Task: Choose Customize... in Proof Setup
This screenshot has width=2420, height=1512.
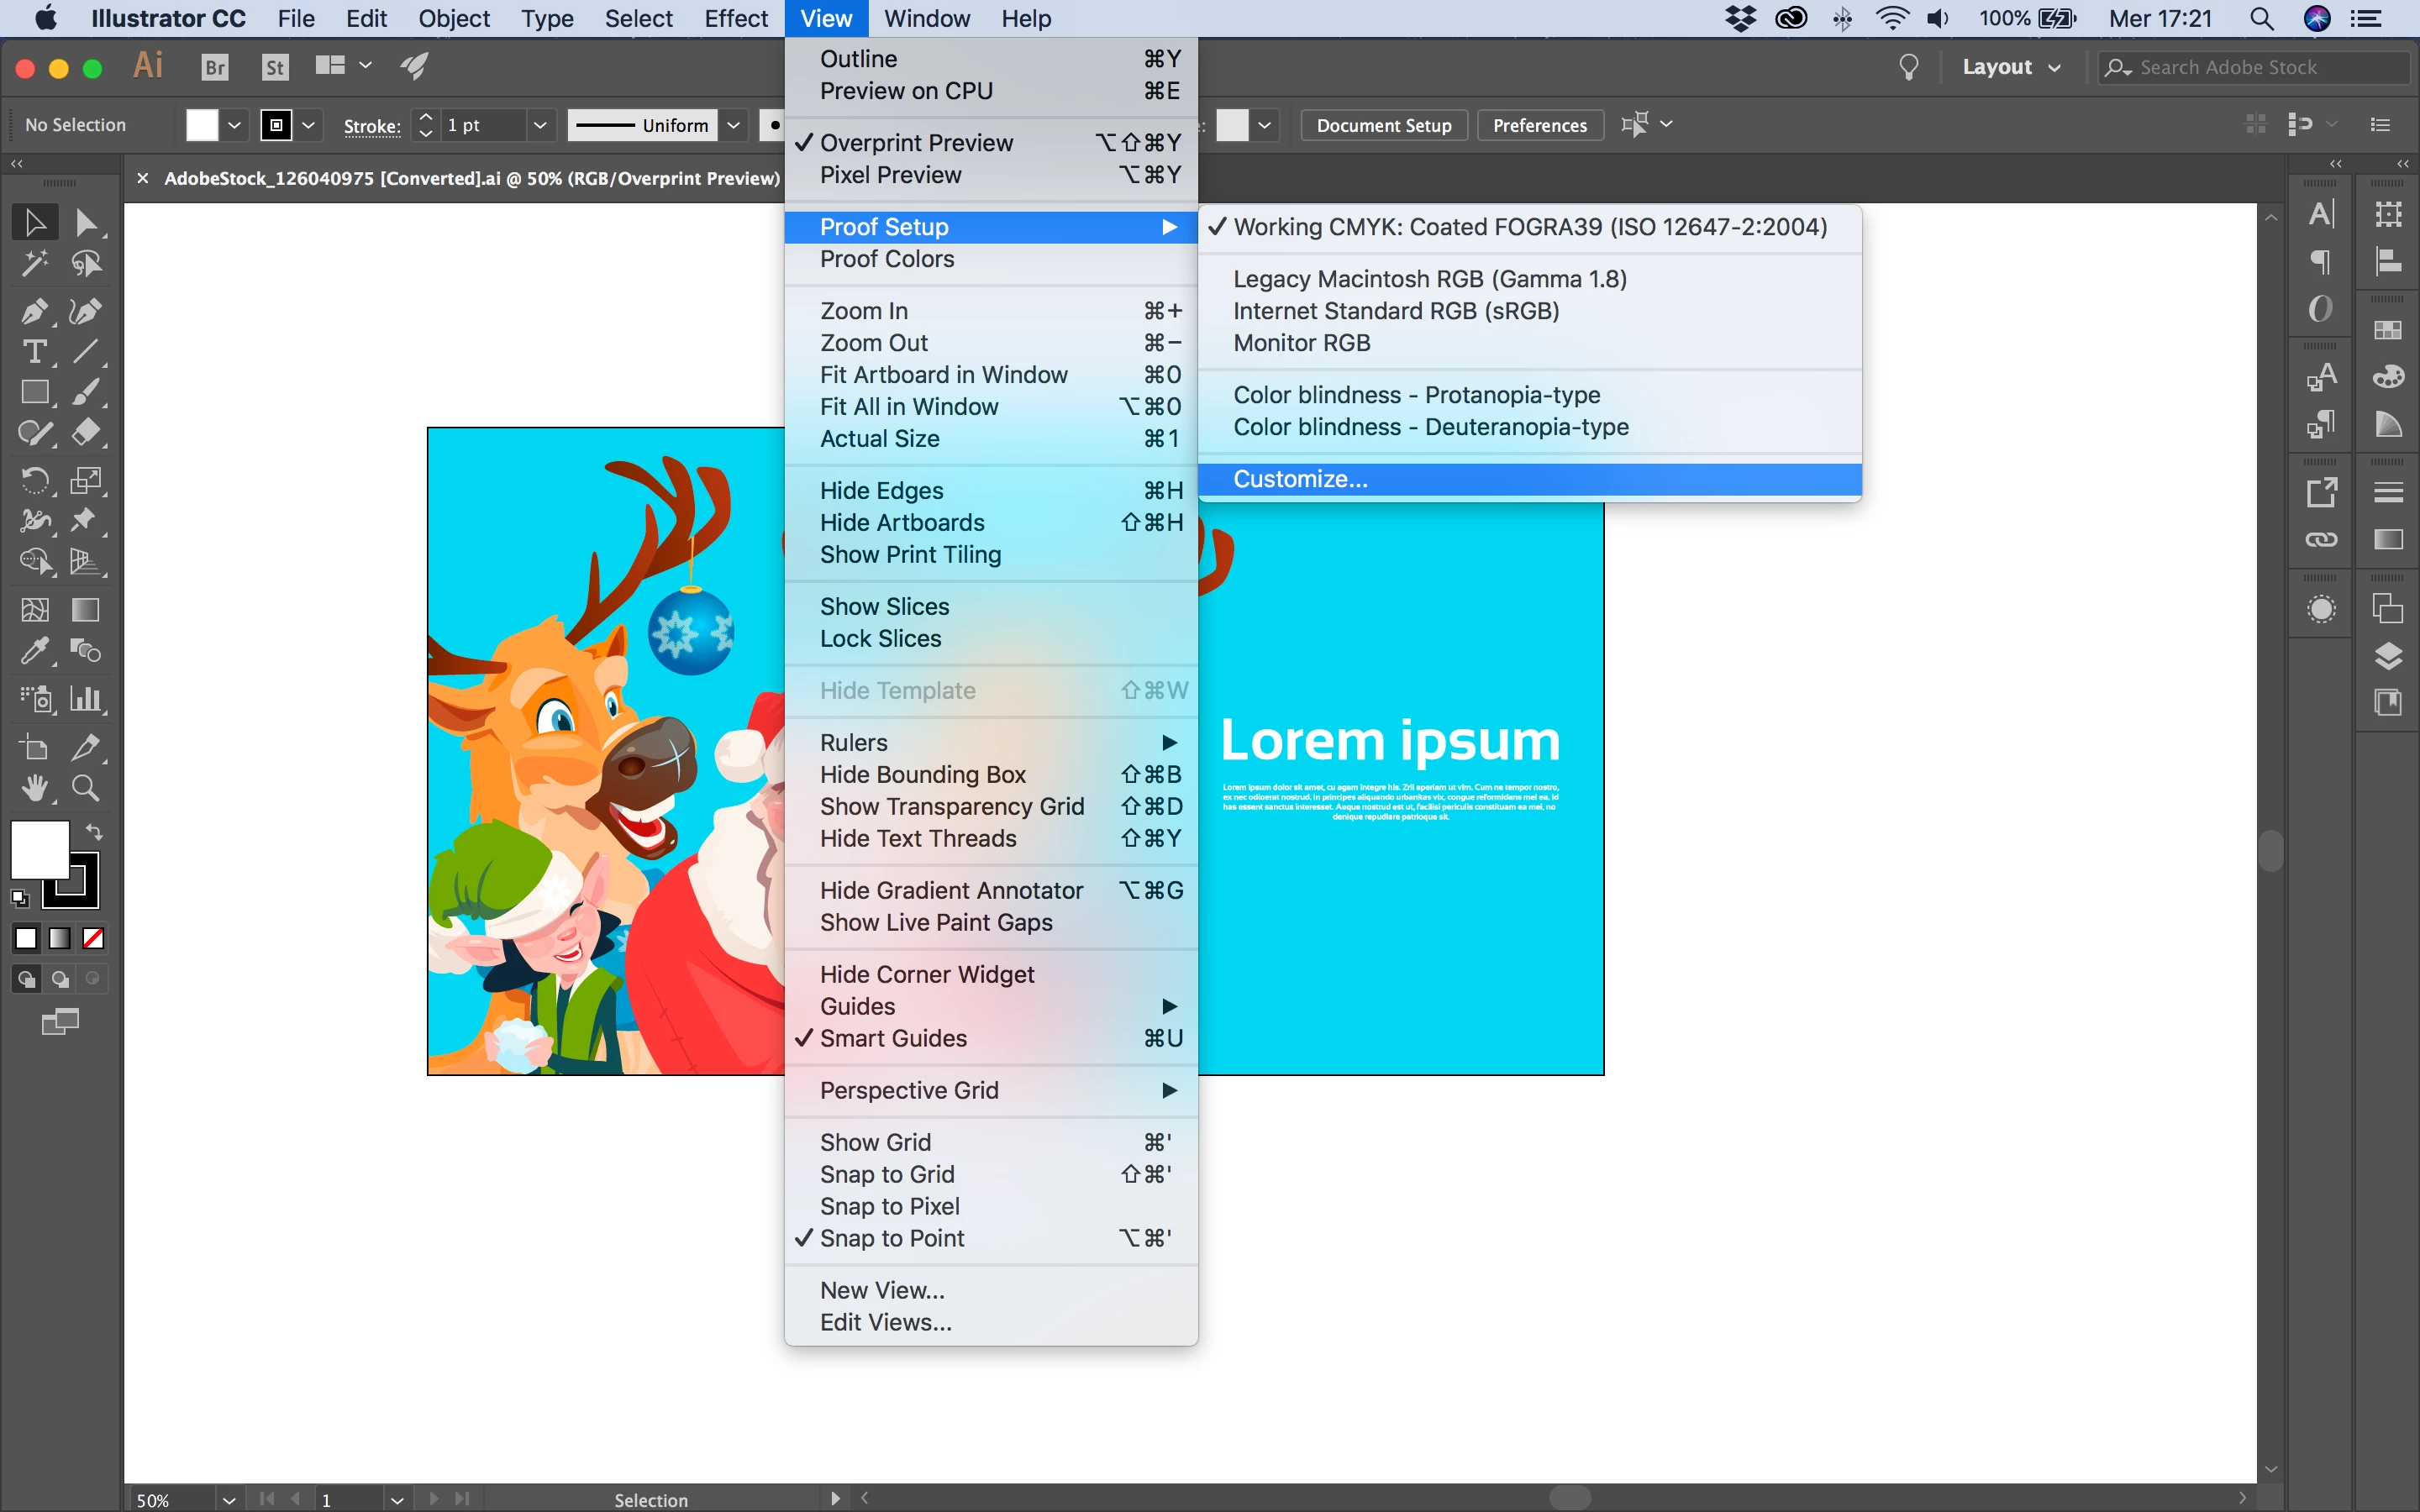Action: (x=1299, y=479)
